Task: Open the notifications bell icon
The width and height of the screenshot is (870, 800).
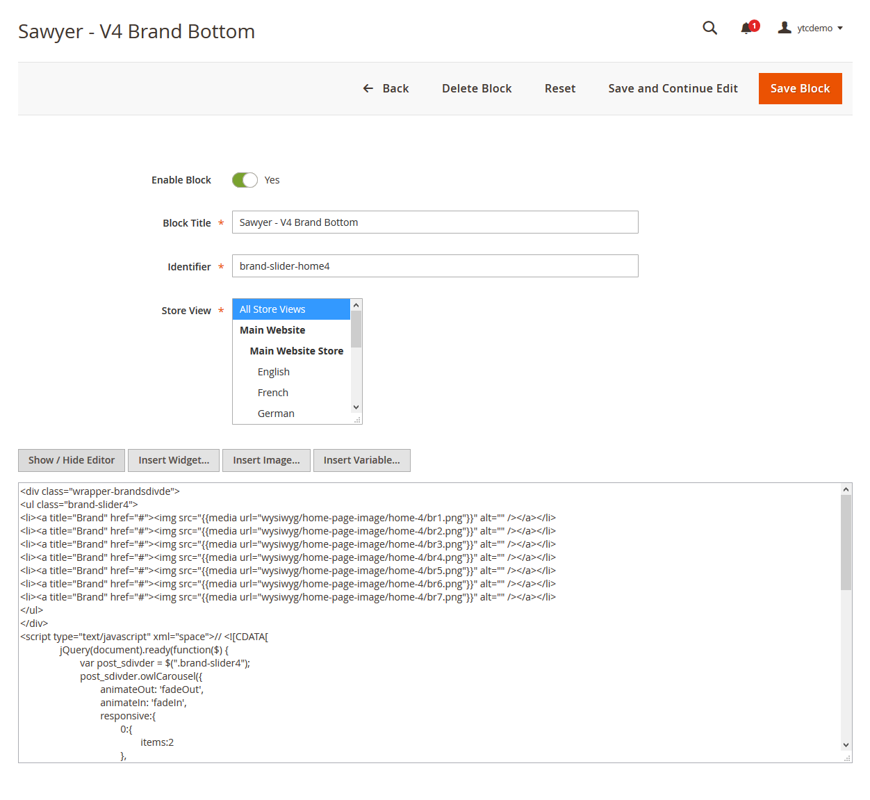Action: (x=747, y=28)
